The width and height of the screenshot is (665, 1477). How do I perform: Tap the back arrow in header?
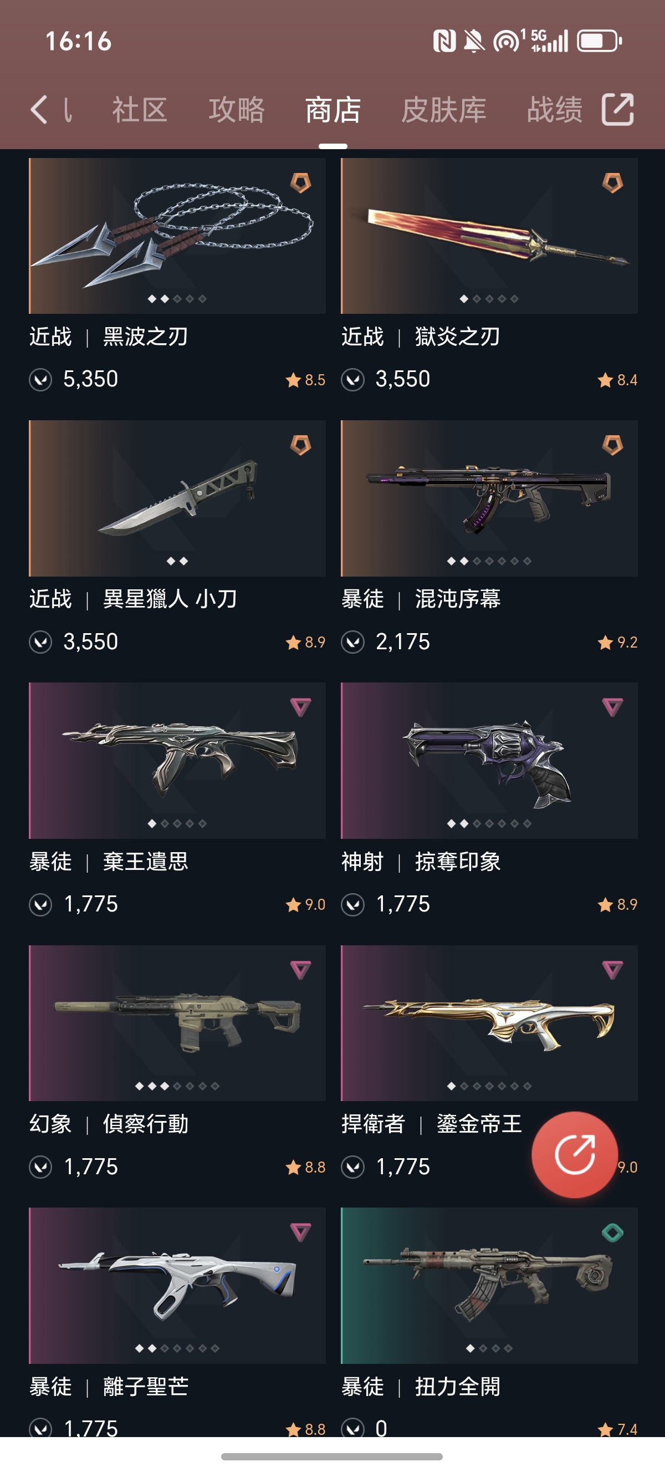tap(39, 110)
